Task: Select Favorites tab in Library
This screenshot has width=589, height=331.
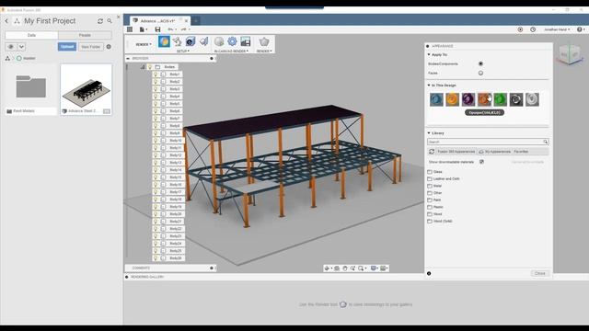Action: [521, 152]
